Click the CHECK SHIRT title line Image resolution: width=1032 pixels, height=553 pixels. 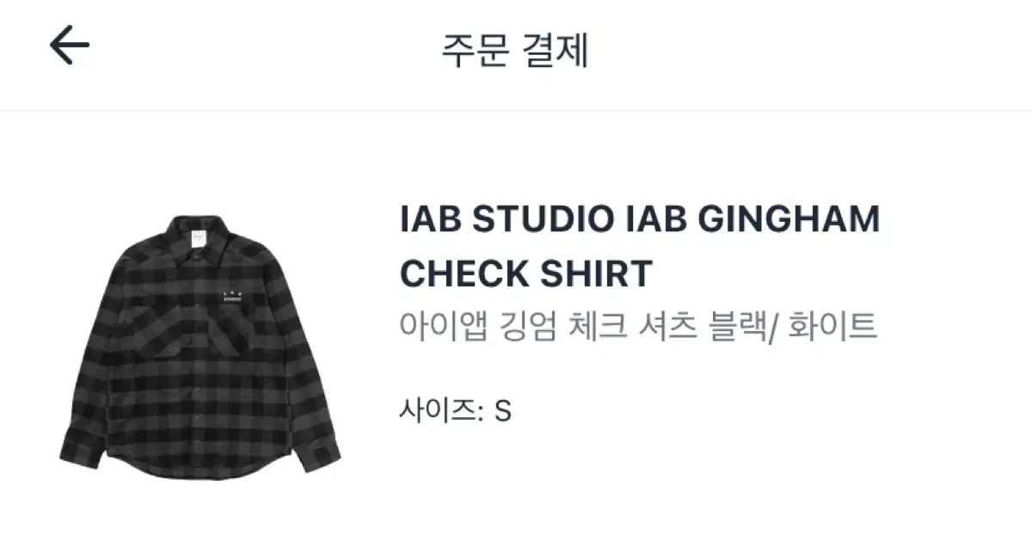(x=526, y=273)
